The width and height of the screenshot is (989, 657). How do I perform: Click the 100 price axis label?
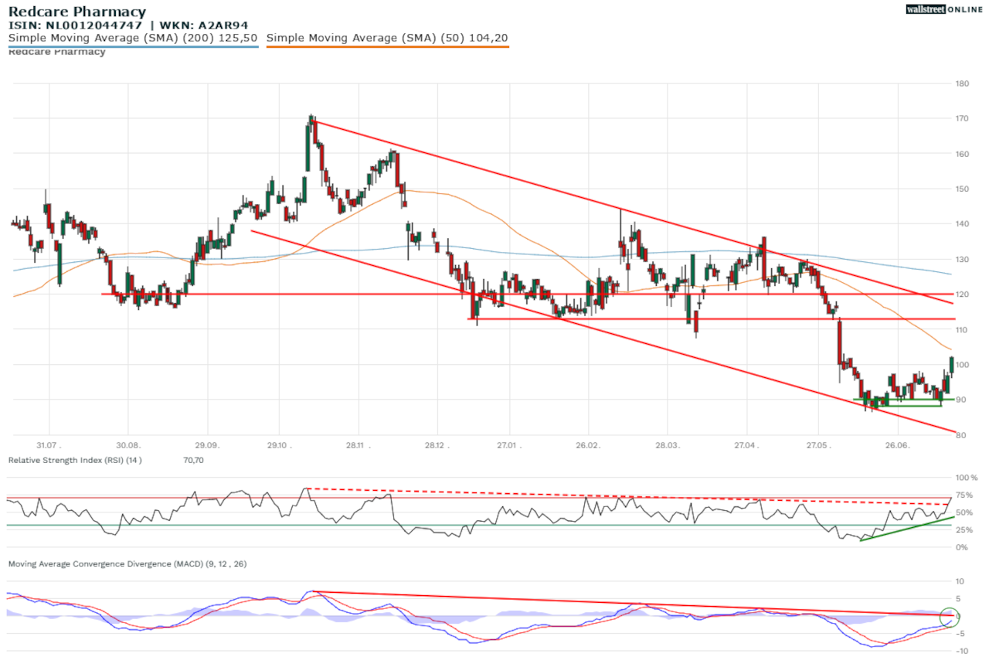point(963,365)
